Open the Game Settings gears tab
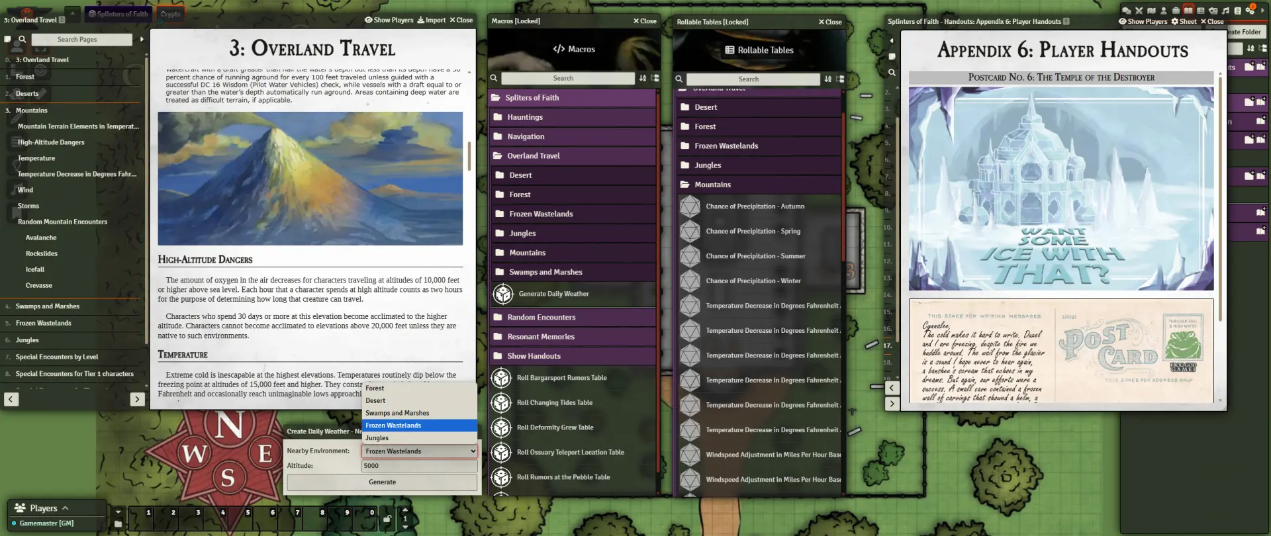1271x536 pixels. pyautogui.click(x=1250, y=11)
